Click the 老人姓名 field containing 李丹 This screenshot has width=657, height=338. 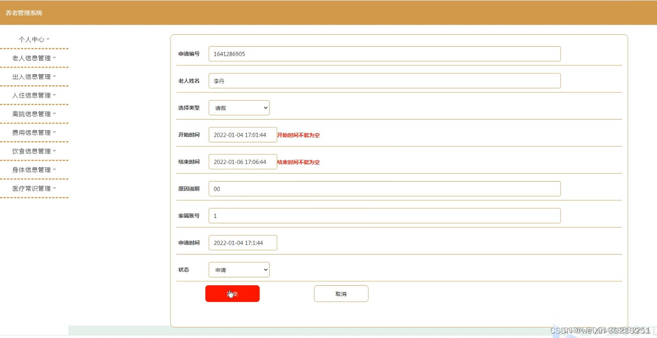384,80
